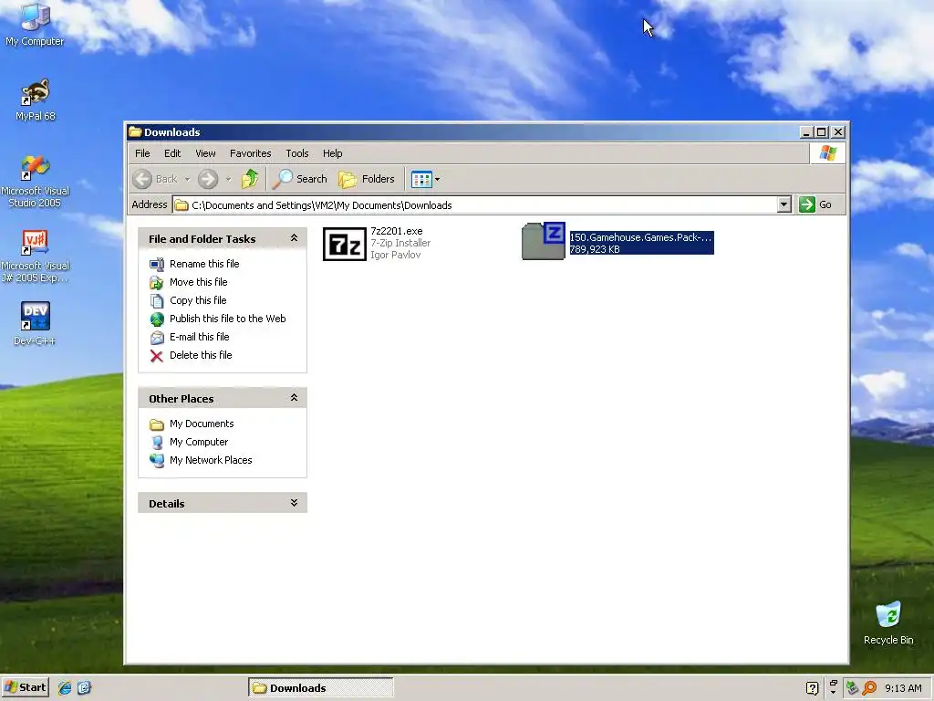Viewport: 934px width, 701px height.
Task: Close the Downloads window
Action: tap(838, 132)
